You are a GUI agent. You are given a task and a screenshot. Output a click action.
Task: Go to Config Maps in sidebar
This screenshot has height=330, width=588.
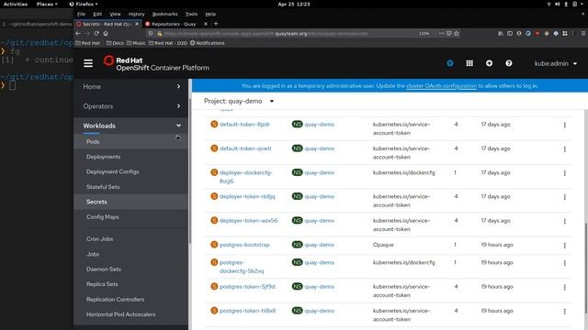pos(103,216)
